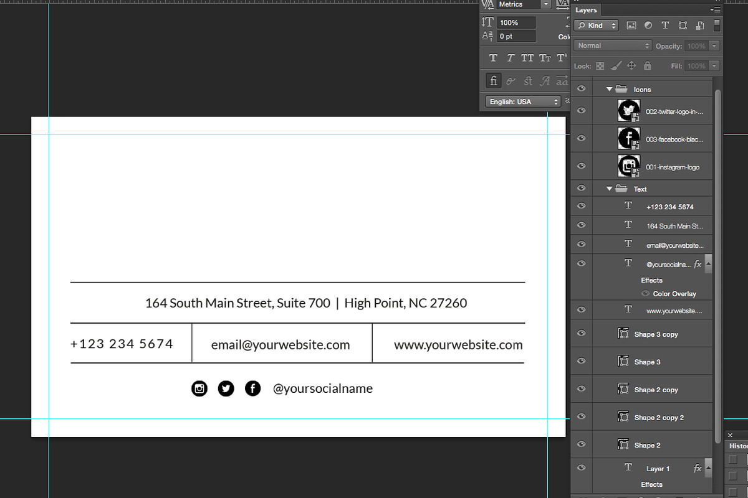
Task: Open the English: USA language dropdown
Action: (x=523, y=101)
